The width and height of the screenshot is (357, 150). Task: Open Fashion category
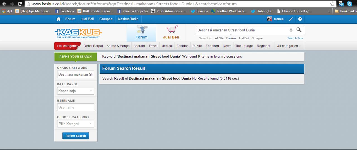[x=183, y=46]
